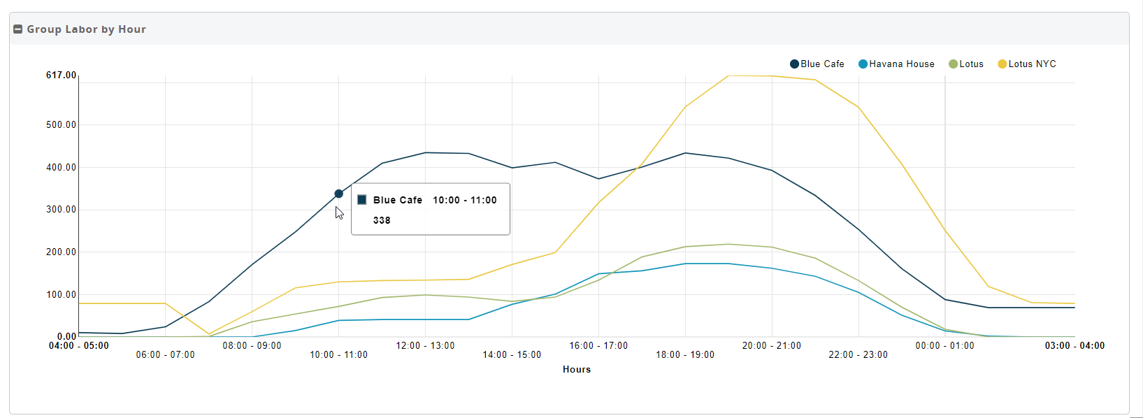The height and width of the screenshot is (418, 1143).
Task: Toggle Havana House series via legend label
Action: [x=901, y=64]
